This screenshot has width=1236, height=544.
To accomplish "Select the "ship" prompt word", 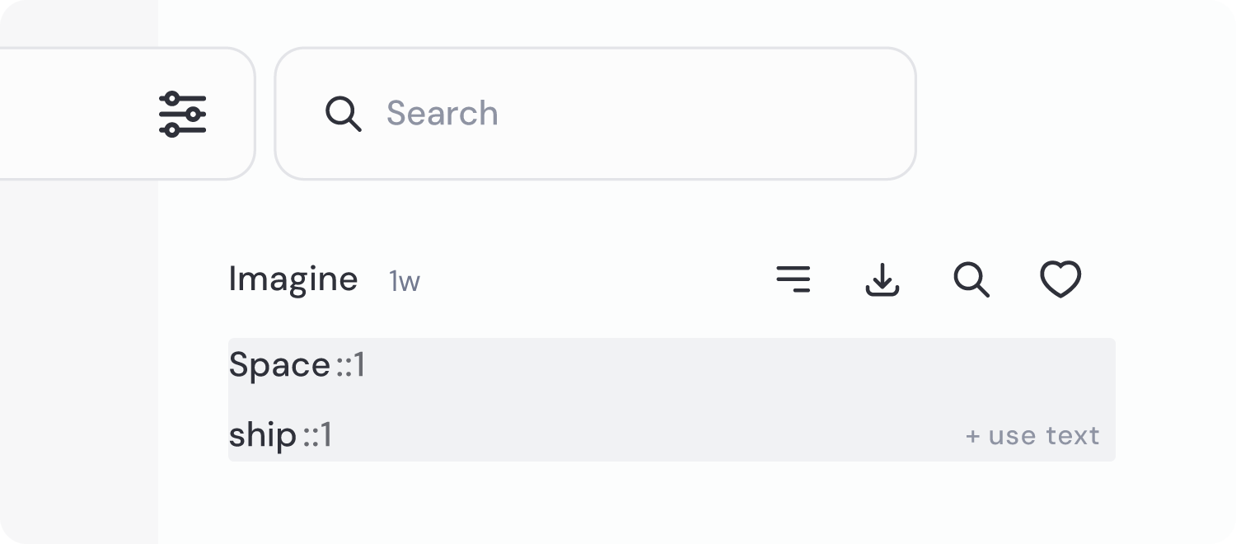I will [x=262, y=435].
